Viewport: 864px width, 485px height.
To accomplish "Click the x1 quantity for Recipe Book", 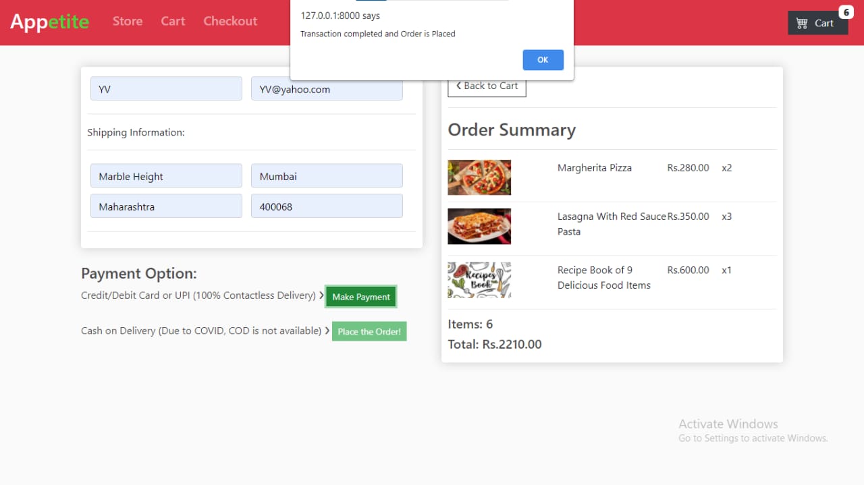I will pos(727,270).
